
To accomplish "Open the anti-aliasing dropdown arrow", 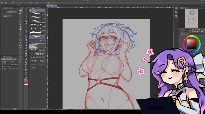I will [x=44, y=54].
